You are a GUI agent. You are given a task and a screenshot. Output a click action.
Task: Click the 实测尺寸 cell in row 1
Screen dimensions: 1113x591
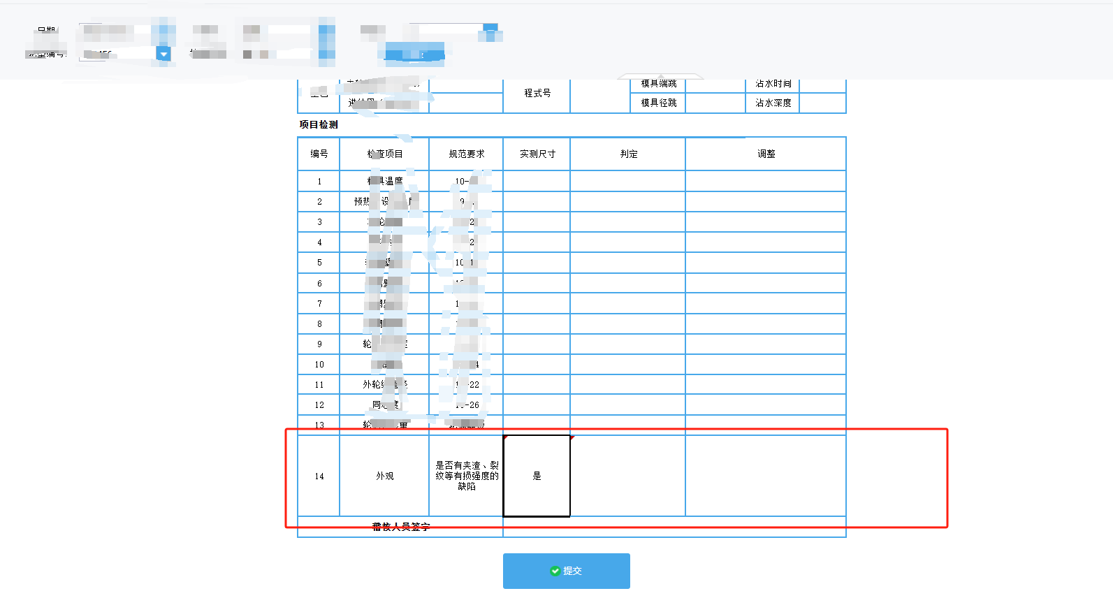[x=537, y=181]
